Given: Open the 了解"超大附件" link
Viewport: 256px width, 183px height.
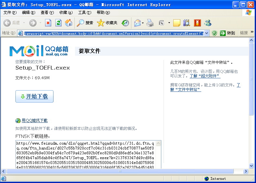Looking at the screenshot, I should pos(205,76).
